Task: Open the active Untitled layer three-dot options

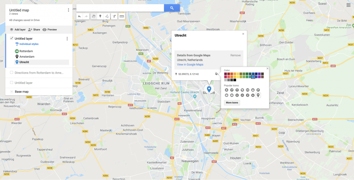Action: 67,39
